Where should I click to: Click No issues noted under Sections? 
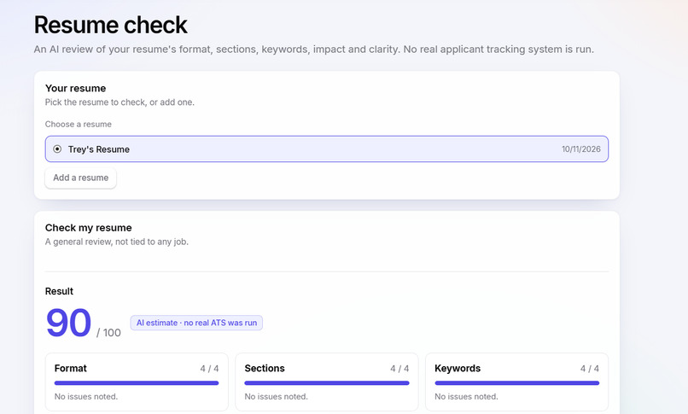click(x=276, y=396)
